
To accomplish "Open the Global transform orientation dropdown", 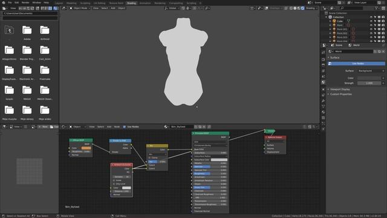I will pyautogui.click(x=172, y=8).
